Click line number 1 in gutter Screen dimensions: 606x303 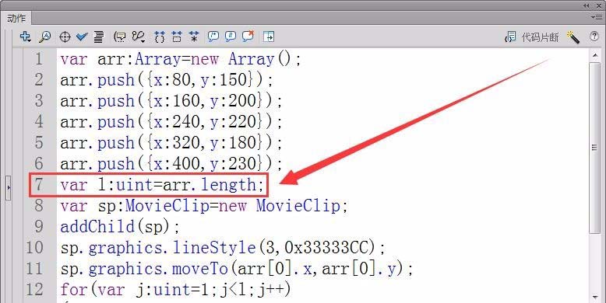39,59
